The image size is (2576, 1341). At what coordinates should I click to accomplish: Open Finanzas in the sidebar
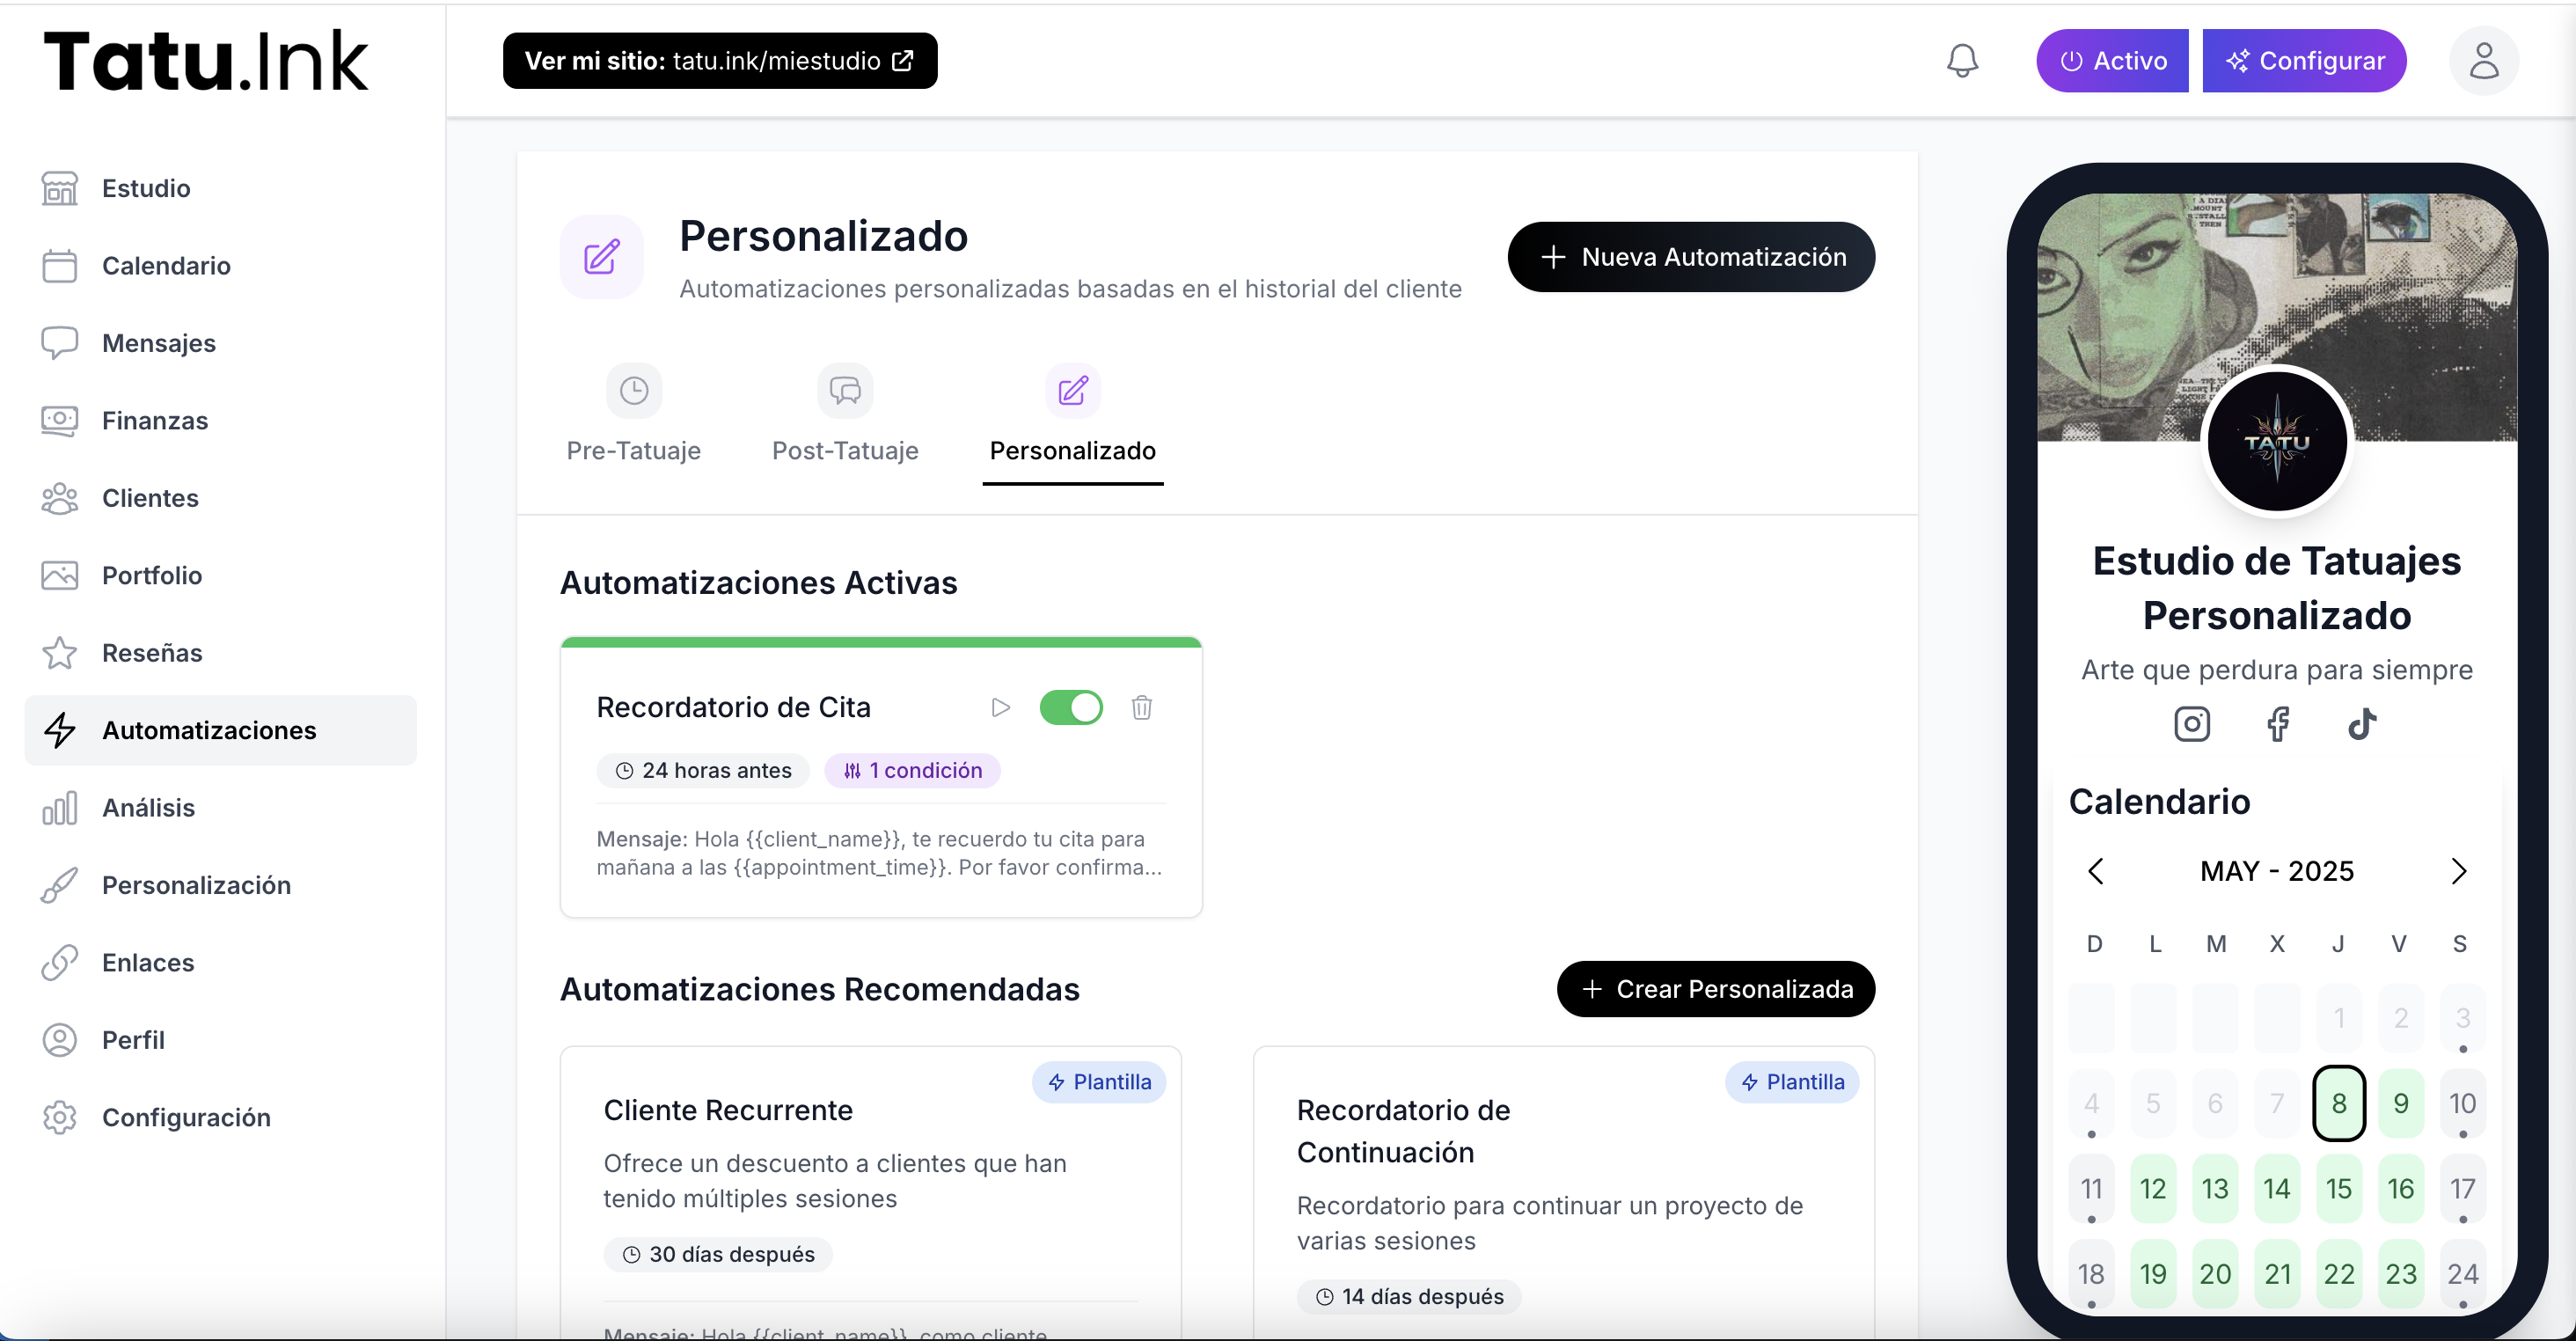click(154, 420)
